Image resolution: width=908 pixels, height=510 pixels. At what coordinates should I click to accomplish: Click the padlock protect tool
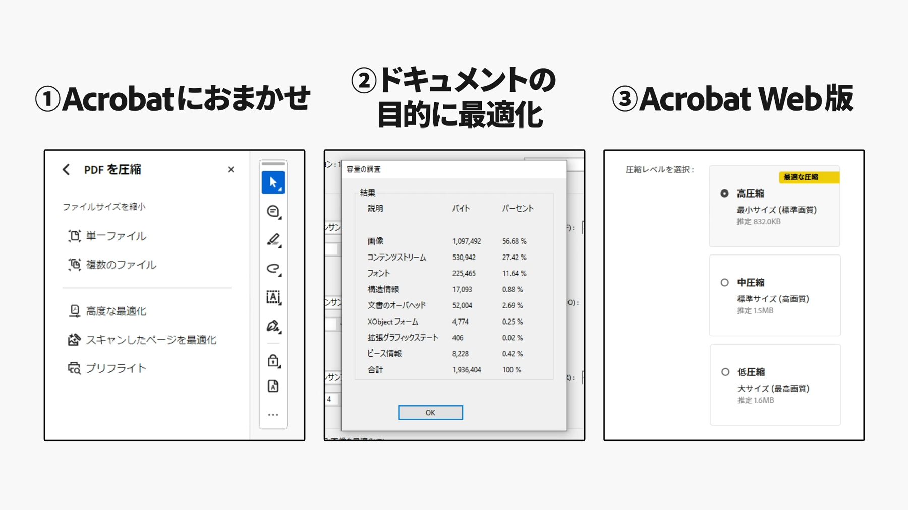coord(273,360)
